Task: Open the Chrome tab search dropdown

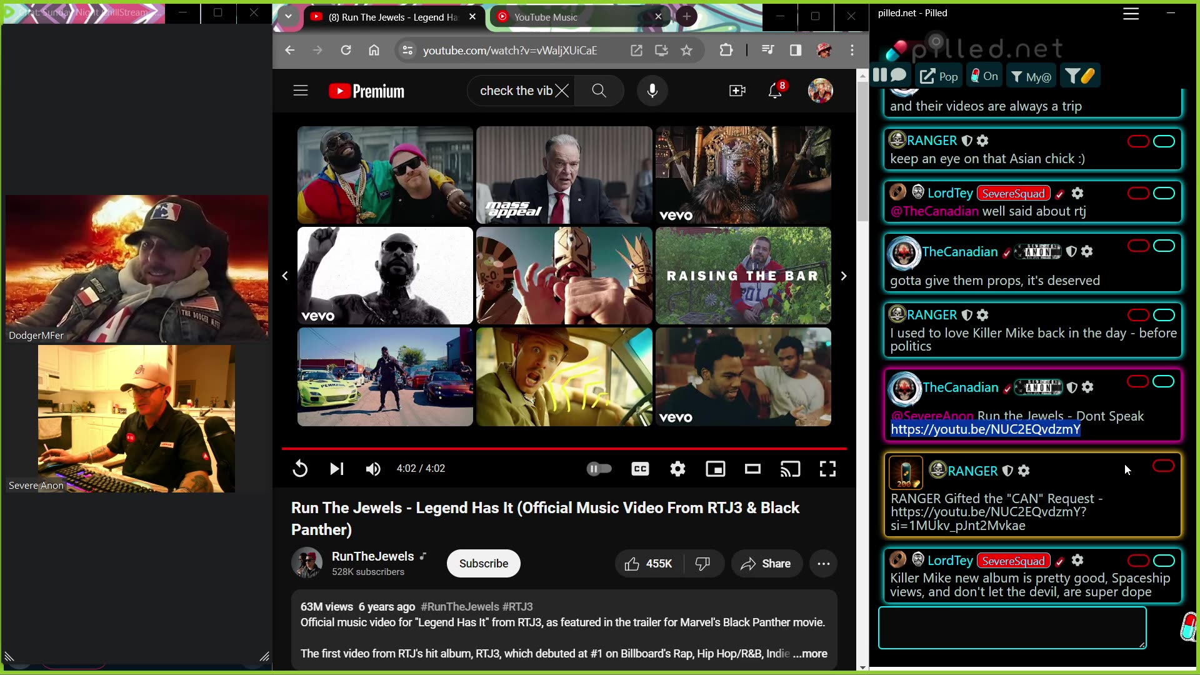Action: tap(288, 17)
